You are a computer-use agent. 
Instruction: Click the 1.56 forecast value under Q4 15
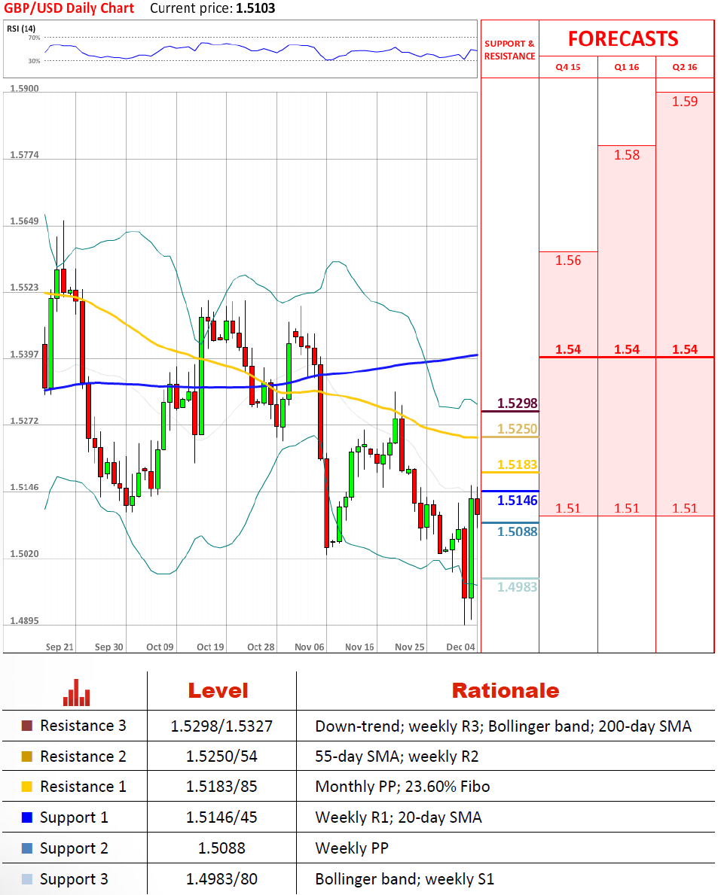tap(568, 261)
